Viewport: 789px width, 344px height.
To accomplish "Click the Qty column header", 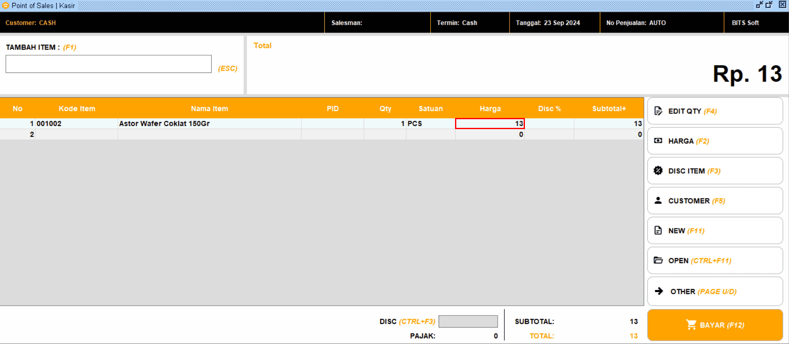I will tap(385, 108).
